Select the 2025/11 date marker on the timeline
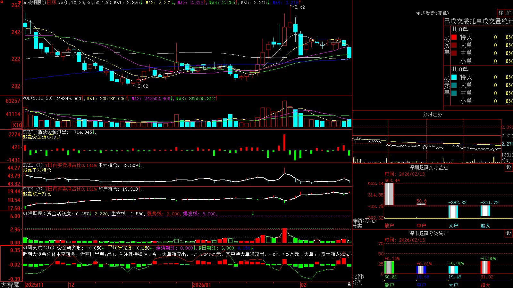The height and width of the screenshot is (288, 513). point(34,285)
